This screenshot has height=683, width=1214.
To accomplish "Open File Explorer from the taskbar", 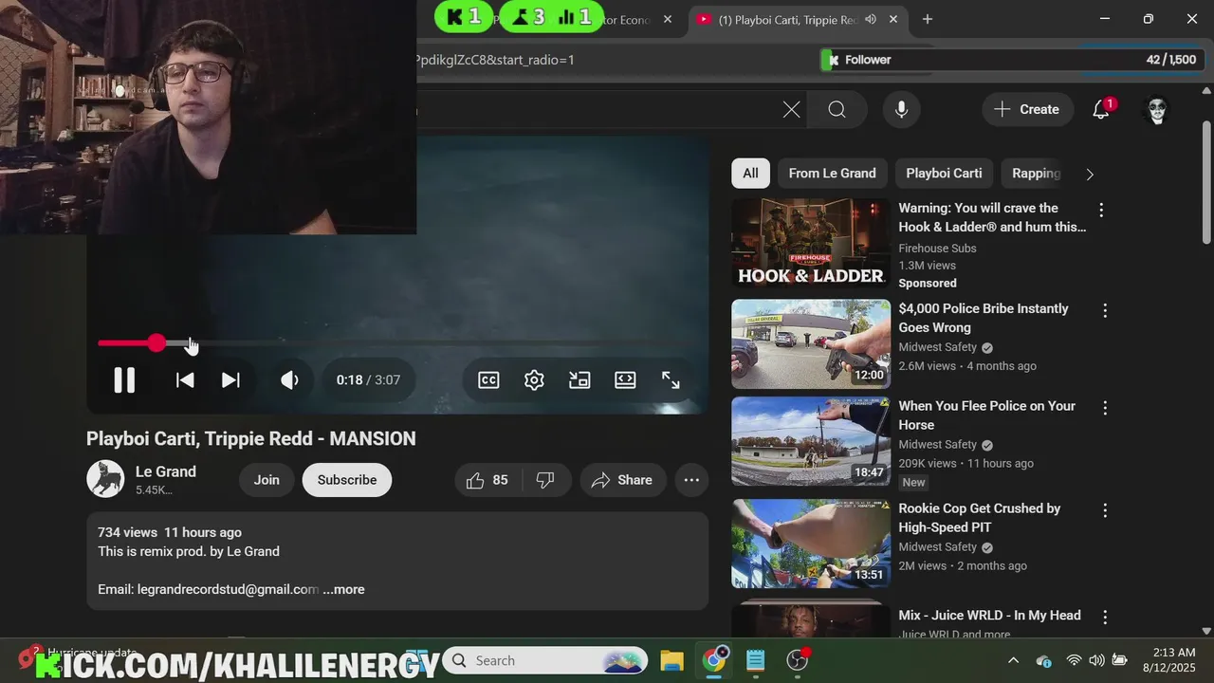I will (671, 660).
